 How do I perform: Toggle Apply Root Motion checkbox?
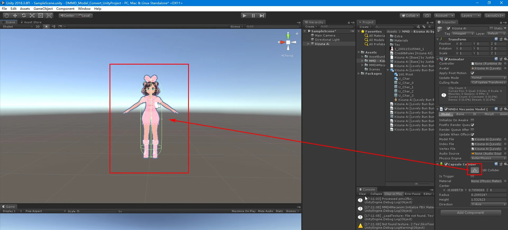[473, 73]
